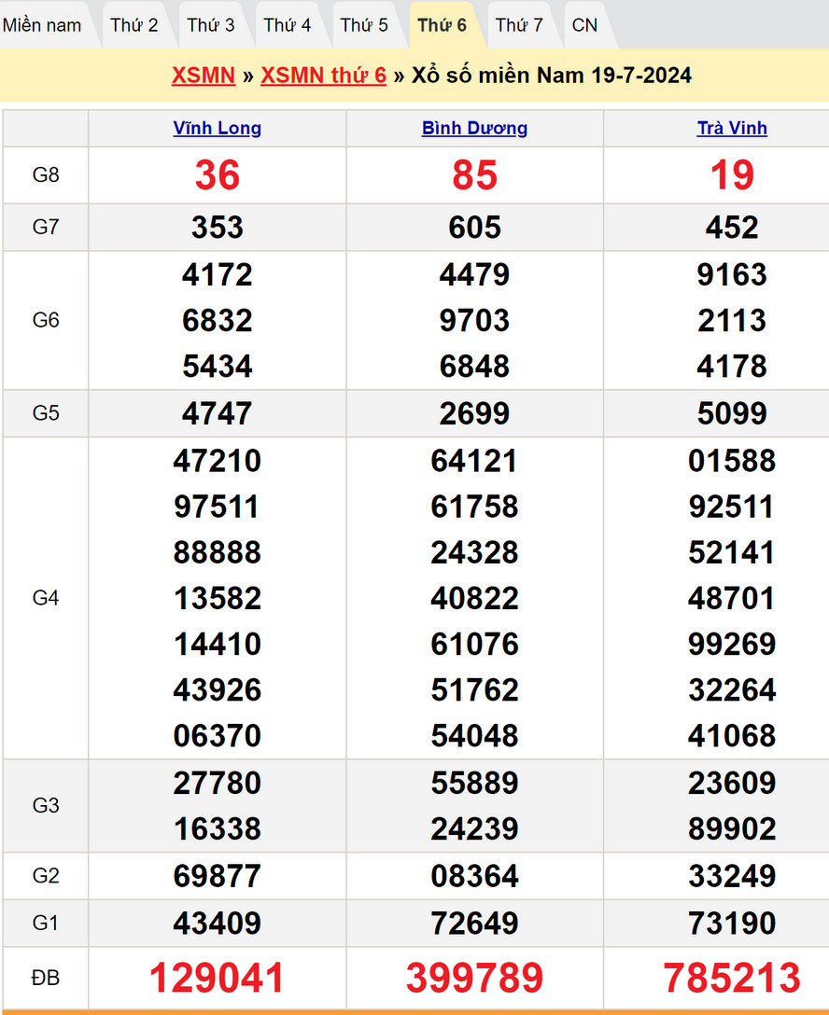The image size is (829, 1015).
Task: Open the Miền nam tab
Action: click(x=42, y=25)
